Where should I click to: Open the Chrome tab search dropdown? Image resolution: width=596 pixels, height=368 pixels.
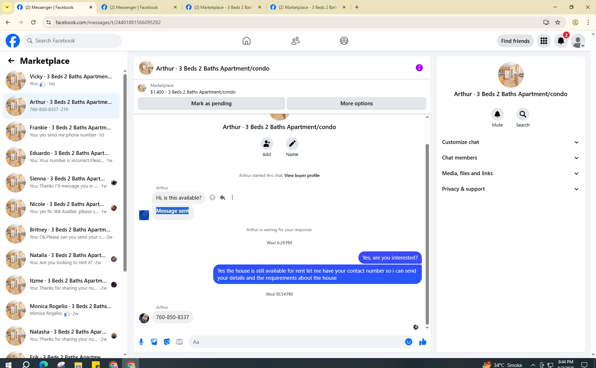click(x=7, y=7)
